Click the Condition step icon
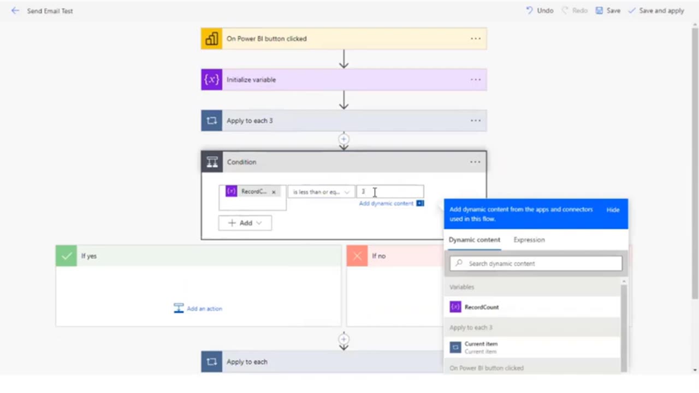The image size is (699, 393). (x=212, y=162)
